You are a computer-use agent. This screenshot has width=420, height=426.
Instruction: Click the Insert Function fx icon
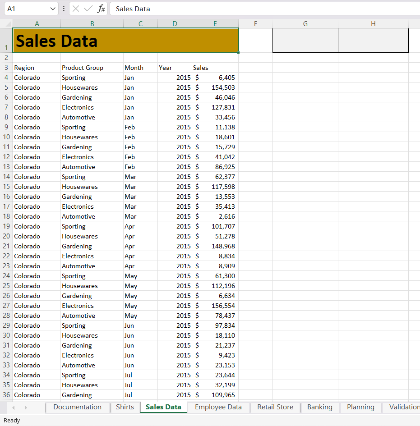tap(101, 9)
